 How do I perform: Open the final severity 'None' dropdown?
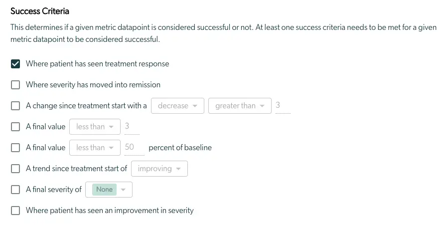tap(124, 190)
